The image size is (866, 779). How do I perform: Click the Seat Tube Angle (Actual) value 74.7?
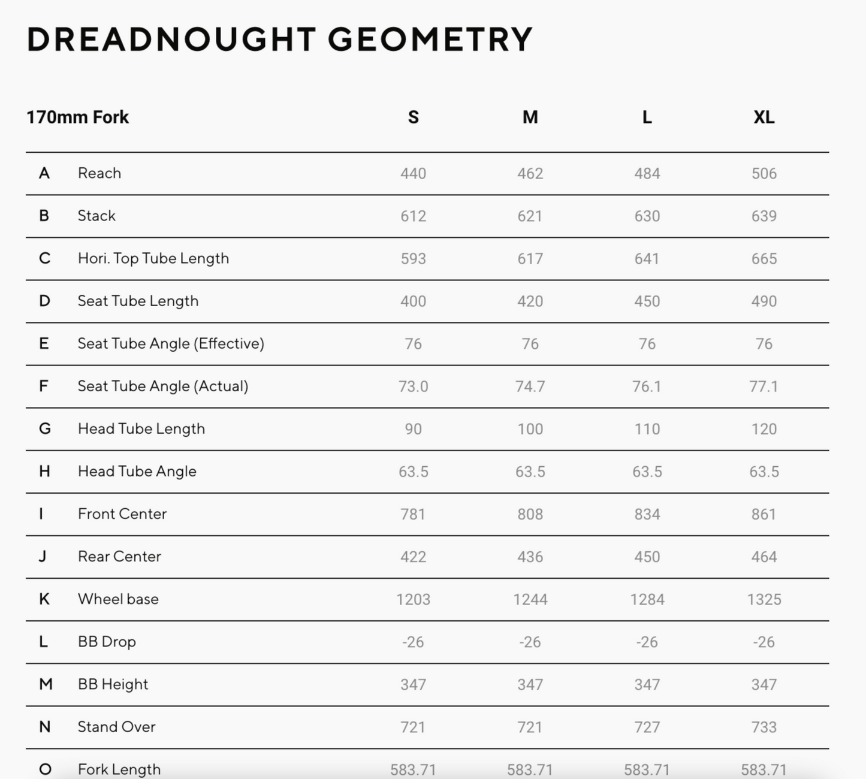pos(530,387)
